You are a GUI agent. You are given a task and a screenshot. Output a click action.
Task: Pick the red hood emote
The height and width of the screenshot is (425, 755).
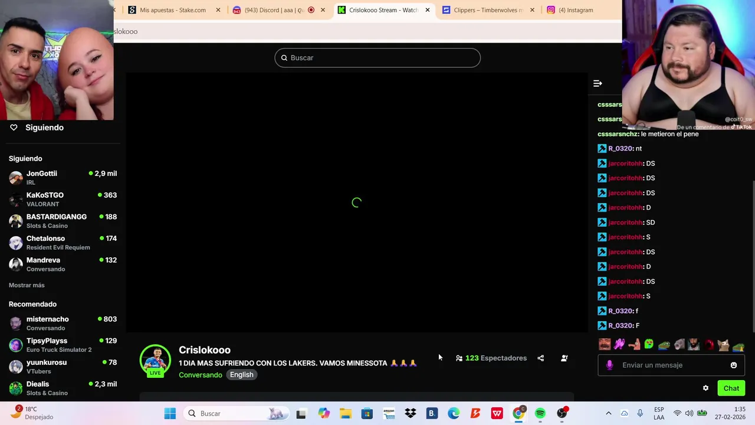(x=708, y=345)
